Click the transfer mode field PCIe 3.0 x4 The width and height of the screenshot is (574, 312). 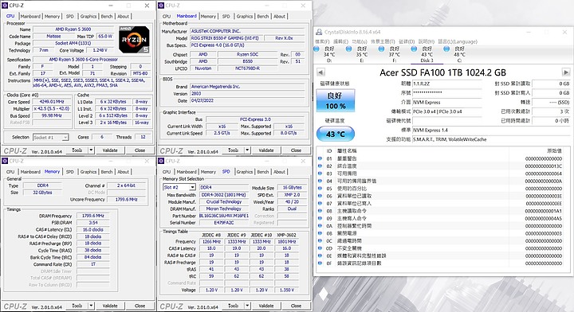(x=447, y=111)
